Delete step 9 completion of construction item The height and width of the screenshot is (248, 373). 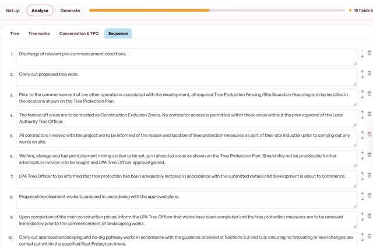click(x=369, y=216)
